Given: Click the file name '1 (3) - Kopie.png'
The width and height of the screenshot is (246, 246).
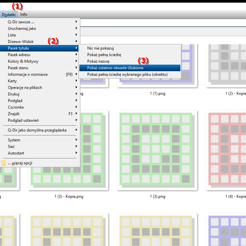Looking at the screenshot, I should click(x=69, y=196).
